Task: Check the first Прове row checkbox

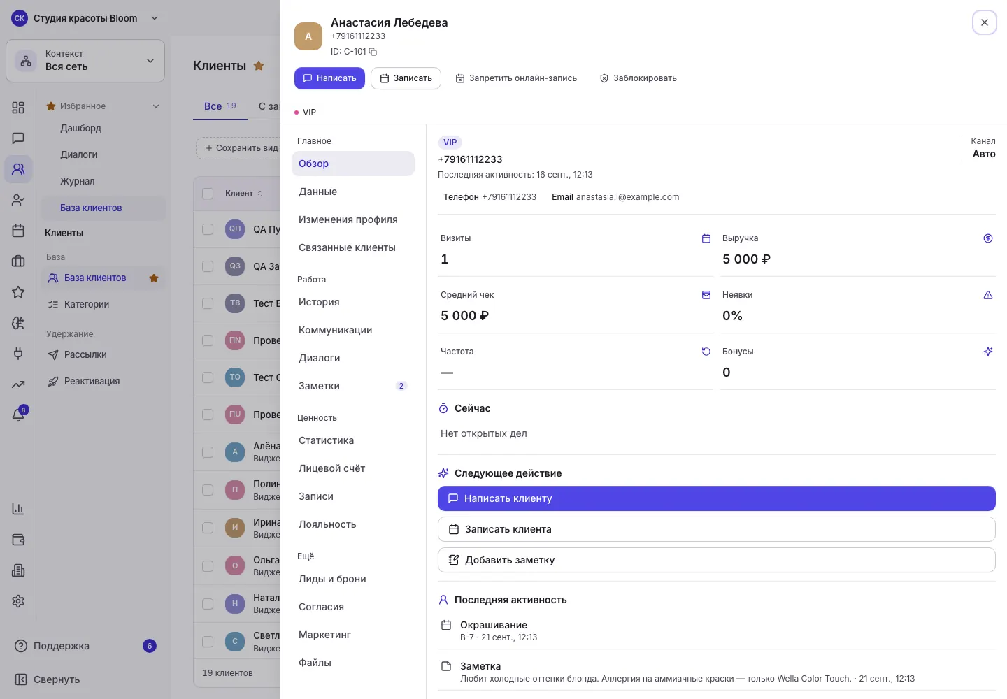Action: point(208,340)
